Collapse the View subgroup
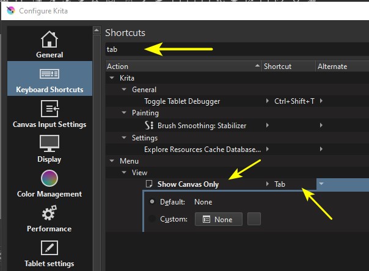Viewport: 369px width, 271px height. [x=124, y=172]
